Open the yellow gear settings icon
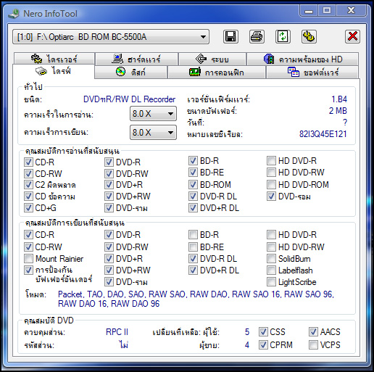The width and height of the screenshot is (374, 372). [x=309, y=37]
